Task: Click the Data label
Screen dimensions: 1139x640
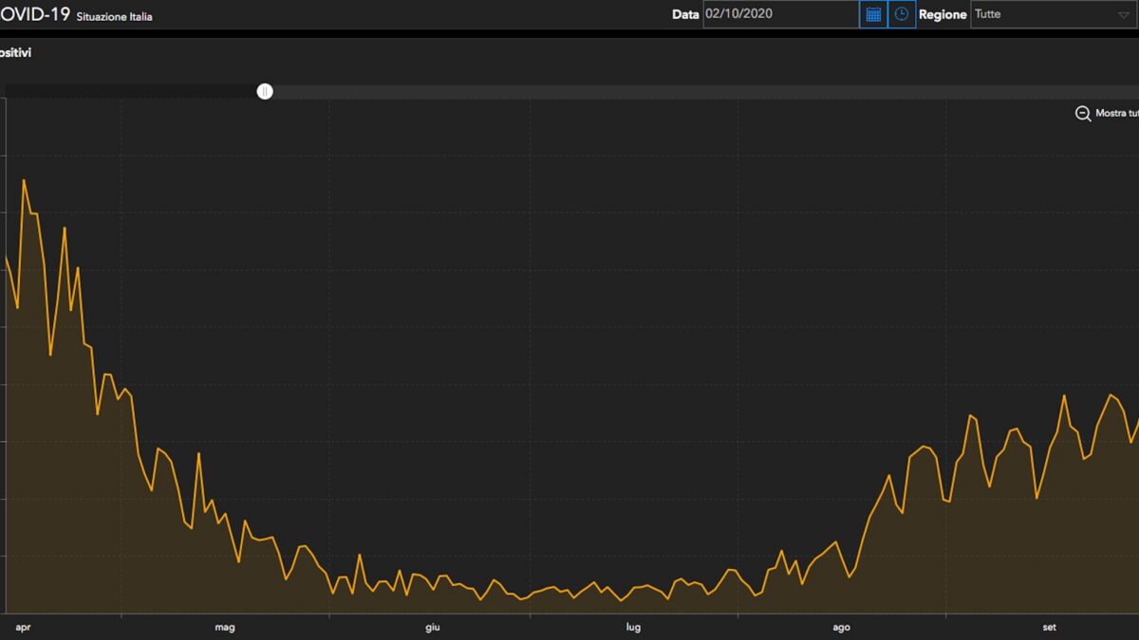Action: (685, 15)
